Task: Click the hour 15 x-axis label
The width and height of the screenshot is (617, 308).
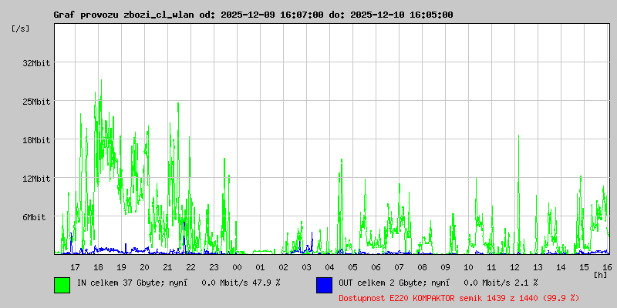Action: tap(585, 267)
